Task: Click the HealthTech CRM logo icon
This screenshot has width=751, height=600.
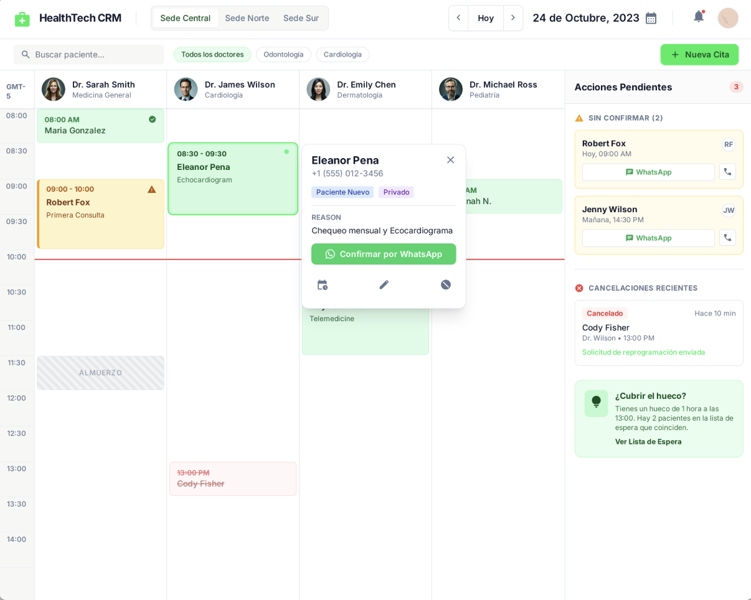Action: [22, 19]
